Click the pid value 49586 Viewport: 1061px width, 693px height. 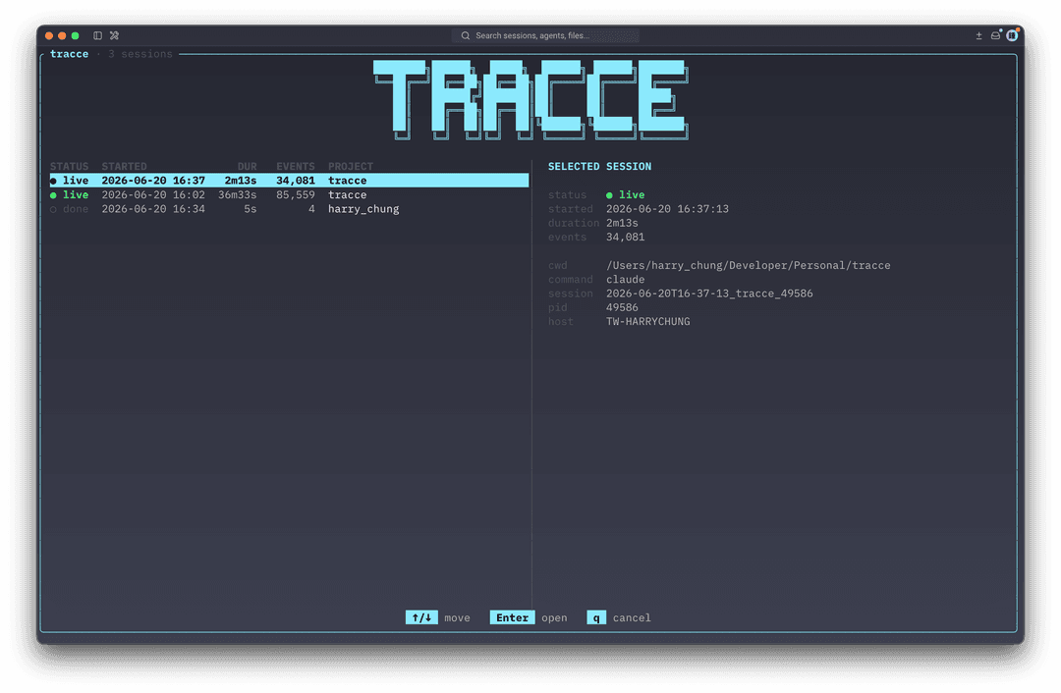[x=622, y=307]
